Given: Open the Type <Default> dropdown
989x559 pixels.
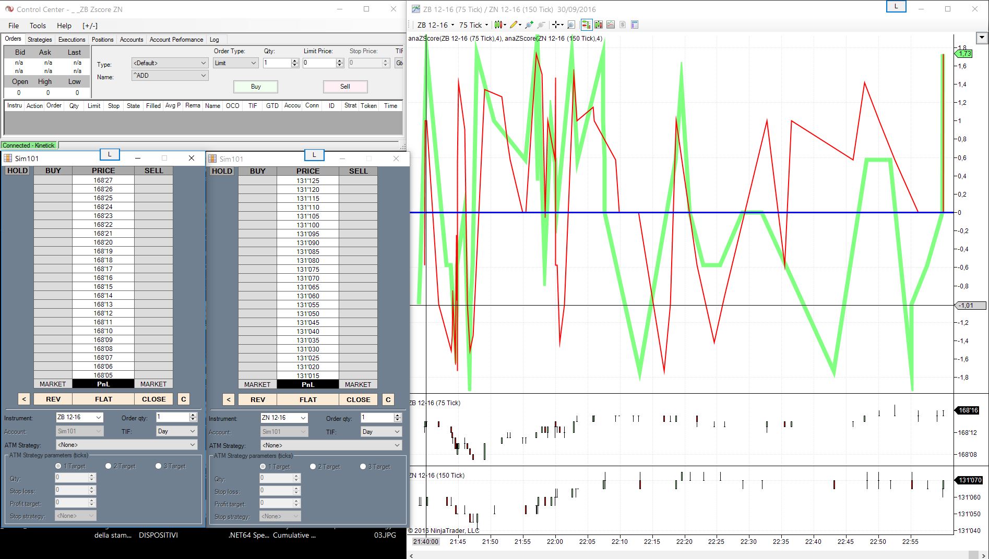Looking at the screenshot, I should click(170, 63).
